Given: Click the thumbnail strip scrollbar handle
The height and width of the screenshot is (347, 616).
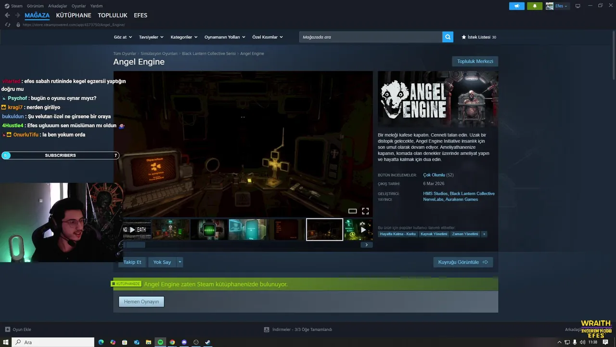Looking at the screenshot, I should pos(135,245).
